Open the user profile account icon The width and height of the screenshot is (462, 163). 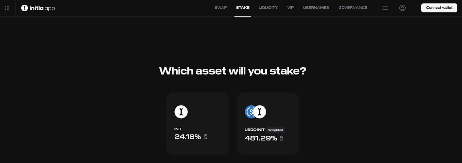(x=402, y=8)
